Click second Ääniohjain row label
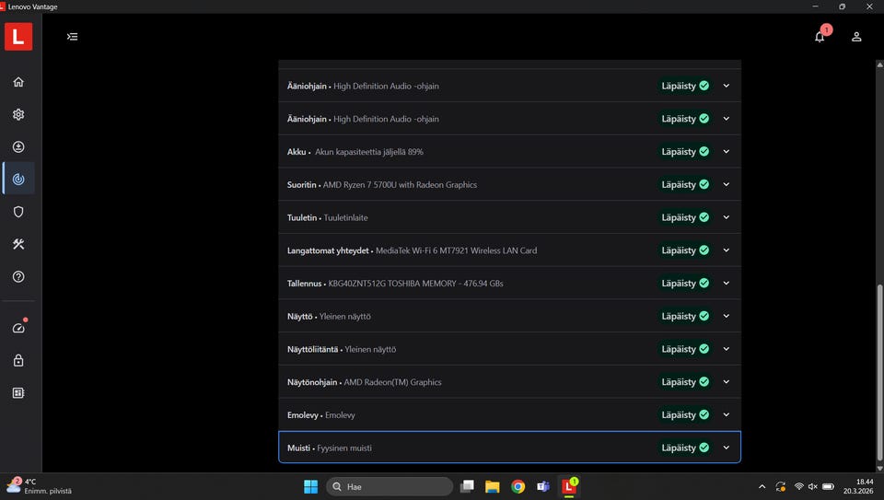 click(307, 119)
